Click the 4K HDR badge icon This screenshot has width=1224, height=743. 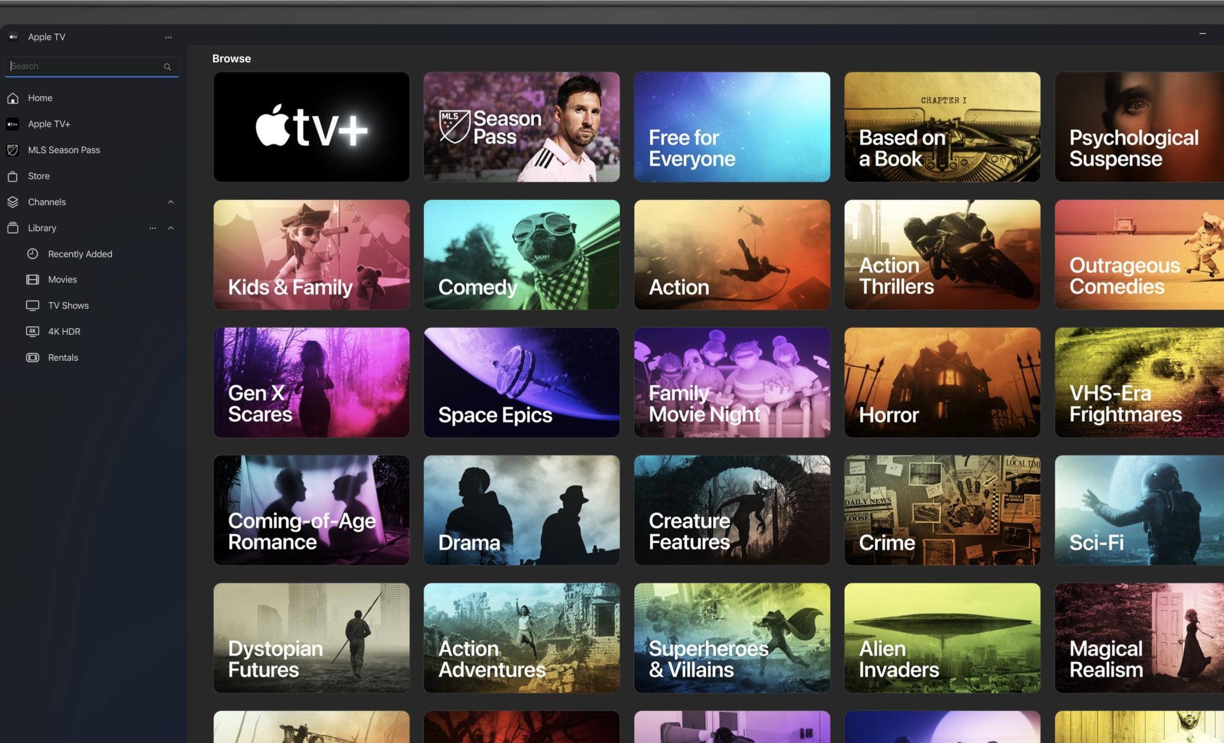[33, 331]
